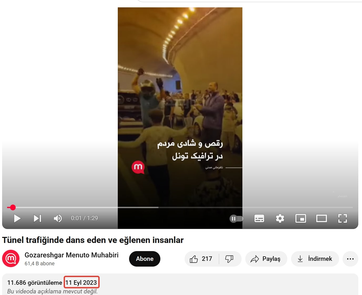Download video using İndirmek button

click(x=315, y=259)
